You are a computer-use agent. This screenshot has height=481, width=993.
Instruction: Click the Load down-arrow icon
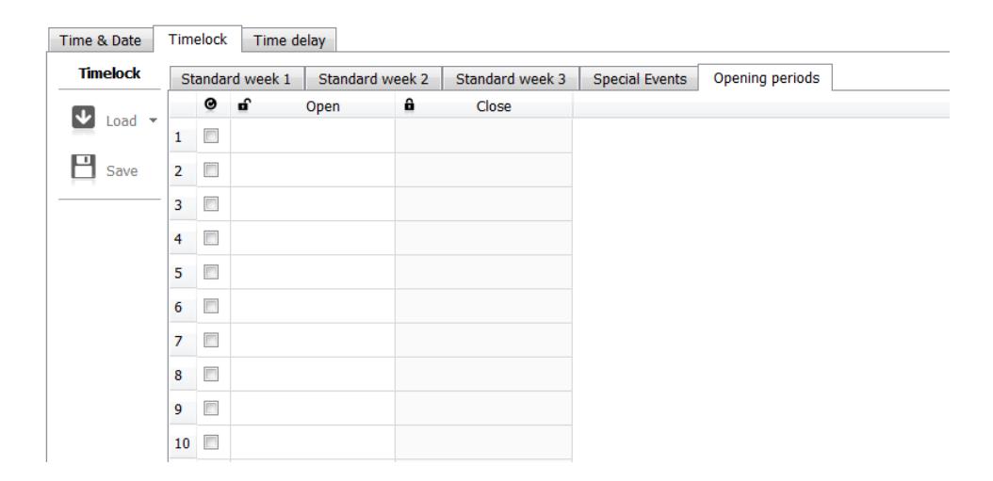pos(83,119)
